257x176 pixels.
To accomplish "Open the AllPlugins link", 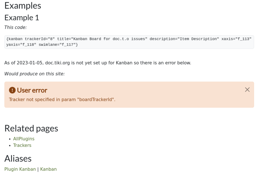I will coord(24,139).
